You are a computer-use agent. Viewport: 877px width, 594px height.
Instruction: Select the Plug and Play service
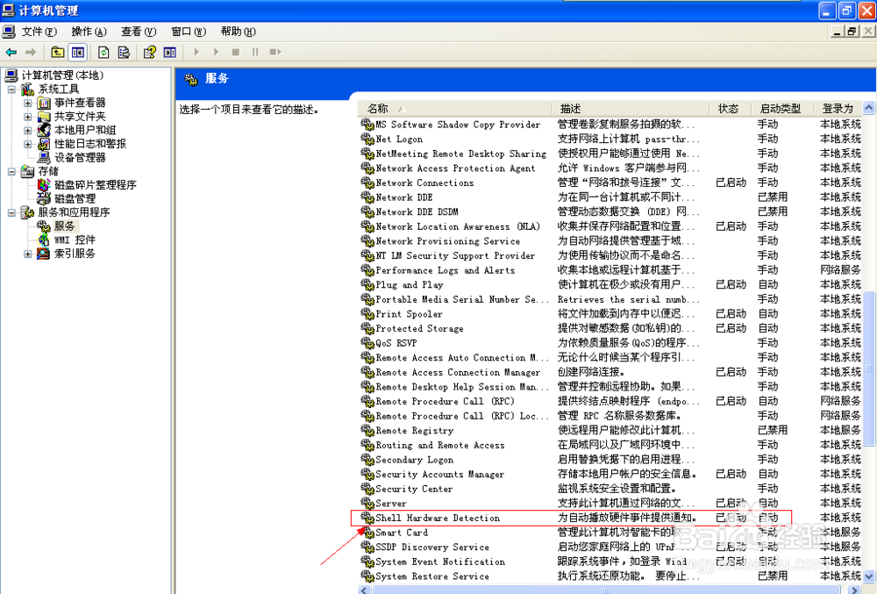610,284
